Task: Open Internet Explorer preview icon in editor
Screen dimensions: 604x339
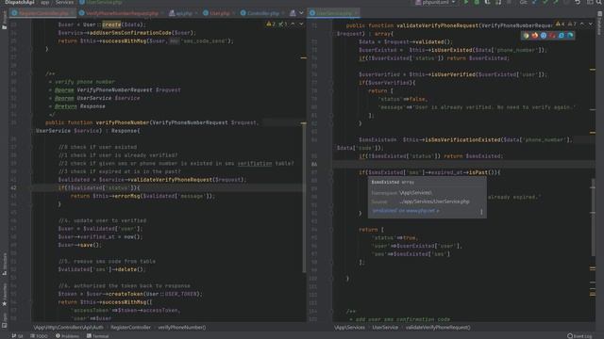Action: (x=562, y=36)
